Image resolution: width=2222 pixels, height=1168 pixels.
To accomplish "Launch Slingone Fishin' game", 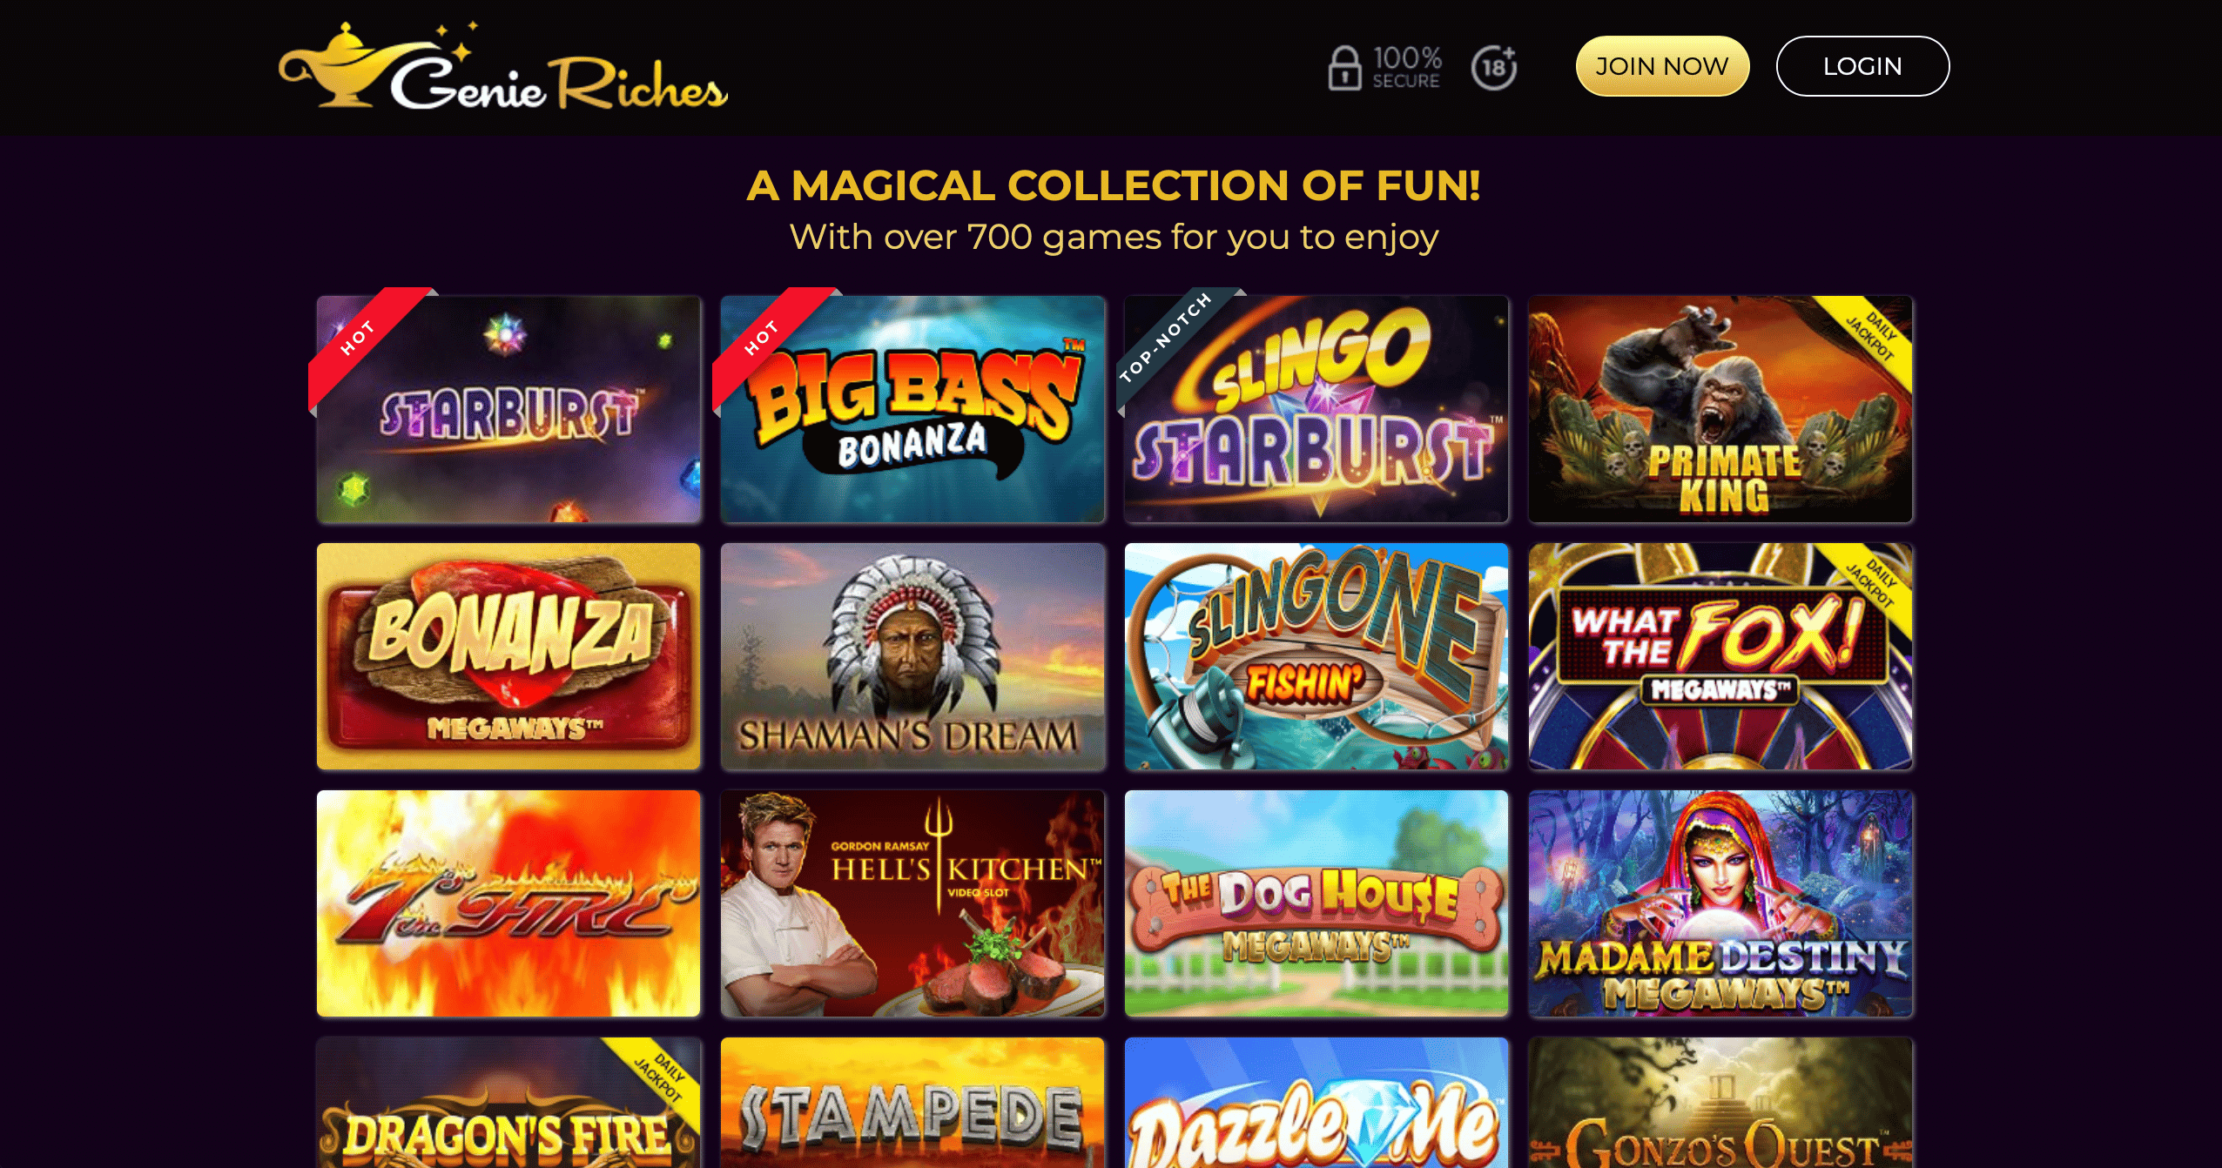I will click(x=1316, y=656).
